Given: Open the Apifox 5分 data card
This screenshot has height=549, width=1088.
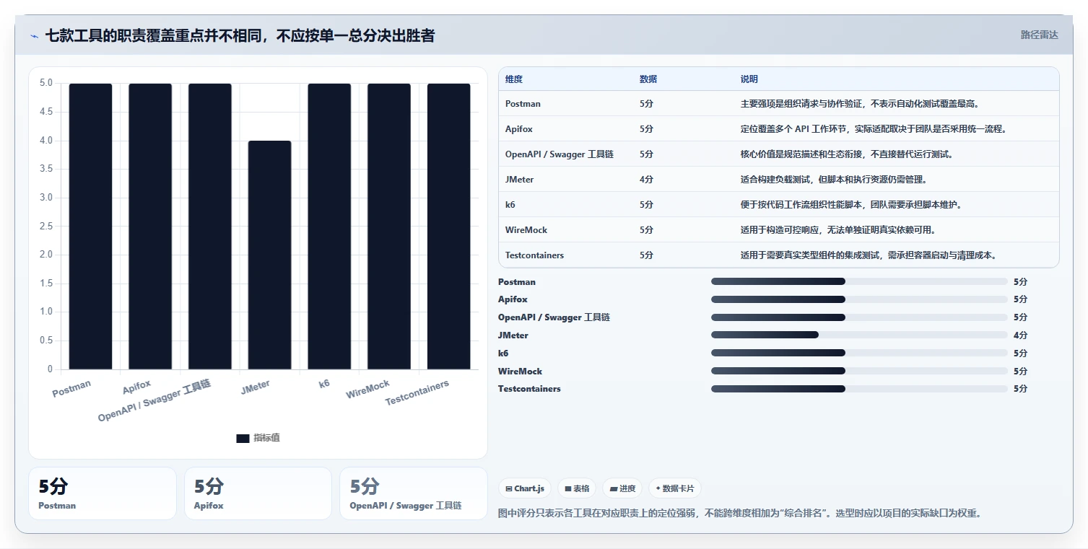Looking at the screenshot, I should 258,493.
